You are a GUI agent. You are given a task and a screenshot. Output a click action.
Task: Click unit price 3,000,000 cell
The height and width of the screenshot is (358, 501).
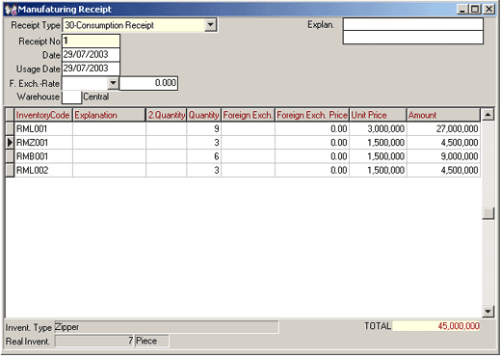click(x=378, y=129)
